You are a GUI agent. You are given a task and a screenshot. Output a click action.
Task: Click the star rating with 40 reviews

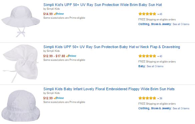(147, 56)
